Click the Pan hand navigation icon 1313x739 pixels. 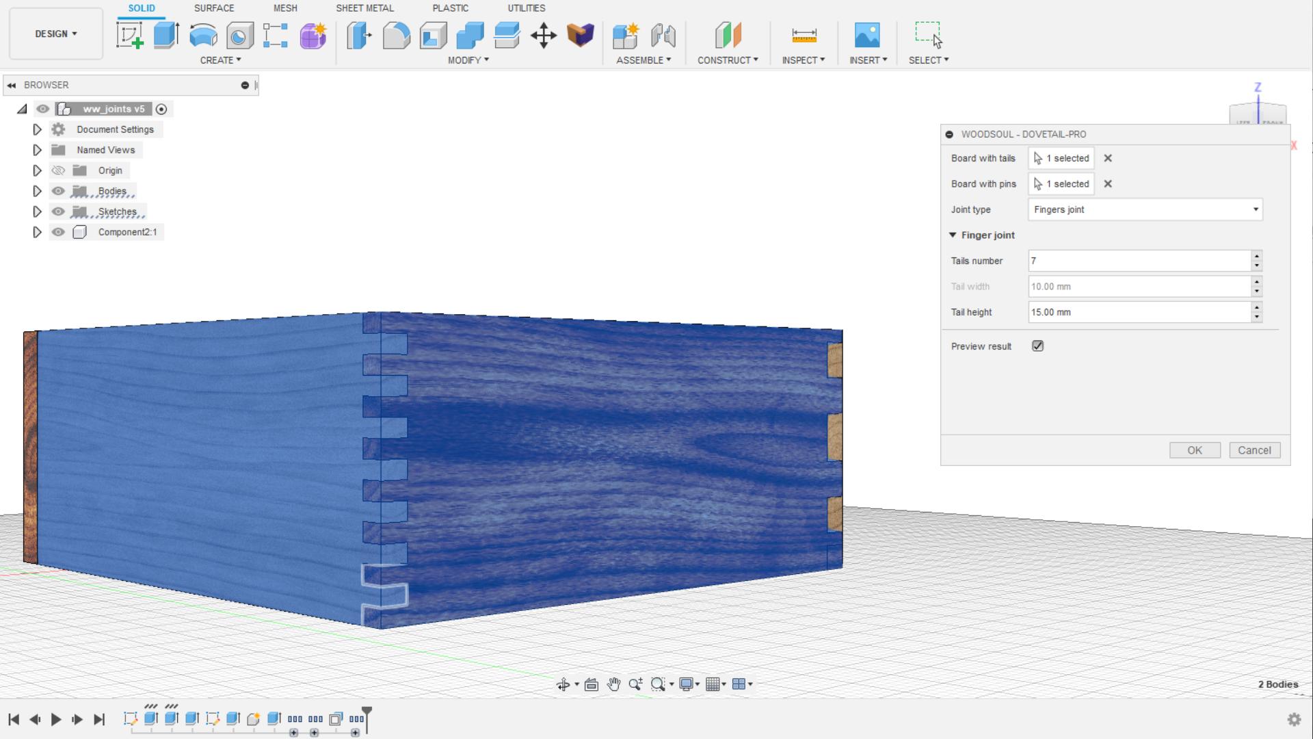(613, 684)
